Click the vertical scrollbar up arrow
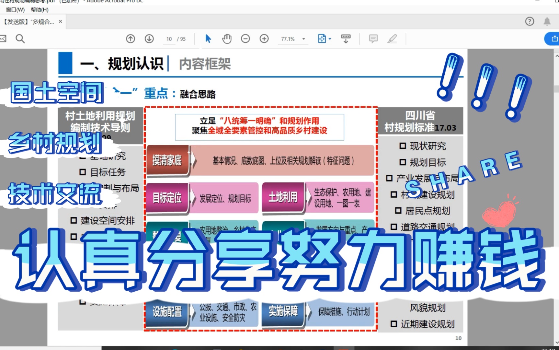 click(x=556, y=56)
